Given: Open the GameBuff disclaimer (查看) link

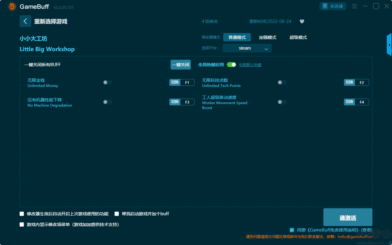Looking at the screenshot, I should click(367, 230).
